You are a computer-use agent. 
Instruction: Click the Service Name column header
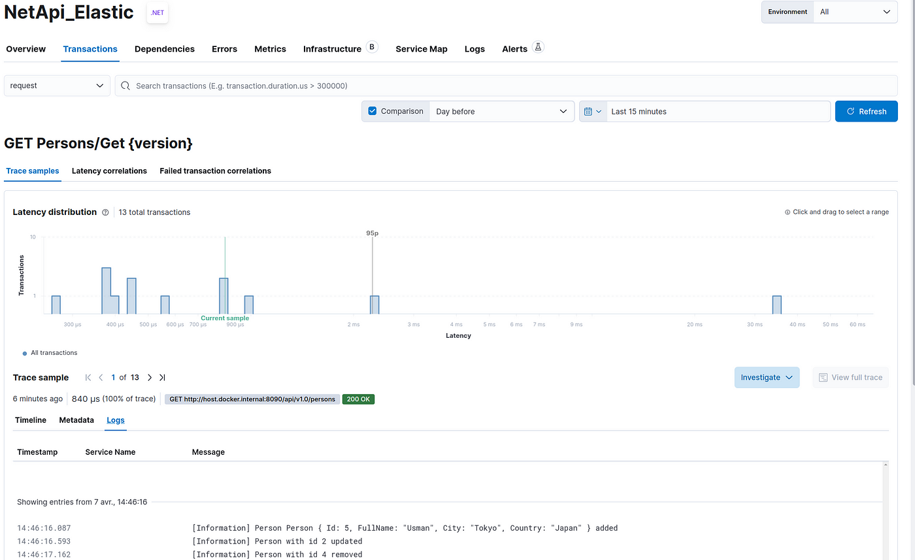pos(110,452)
